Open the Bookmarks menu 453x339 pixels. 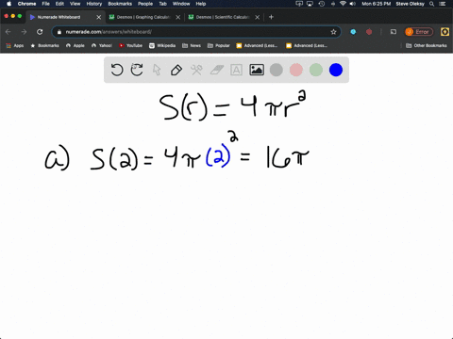(120, 4)
